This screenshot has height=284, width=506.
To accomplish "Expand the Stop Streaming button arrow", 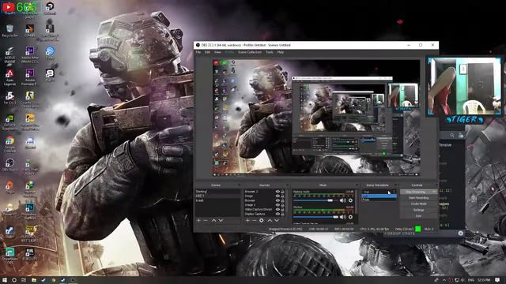I will [434, 192].
